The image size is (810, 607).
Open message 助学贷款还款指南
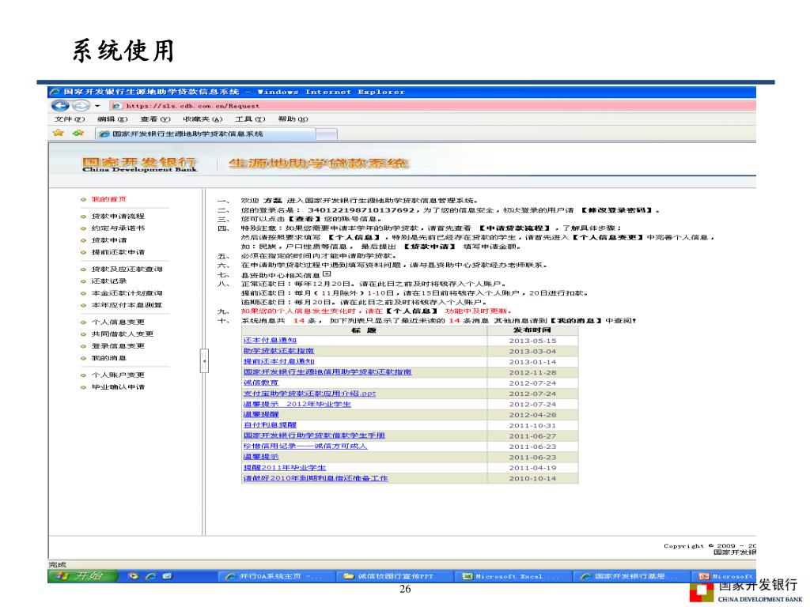point(278,351)
